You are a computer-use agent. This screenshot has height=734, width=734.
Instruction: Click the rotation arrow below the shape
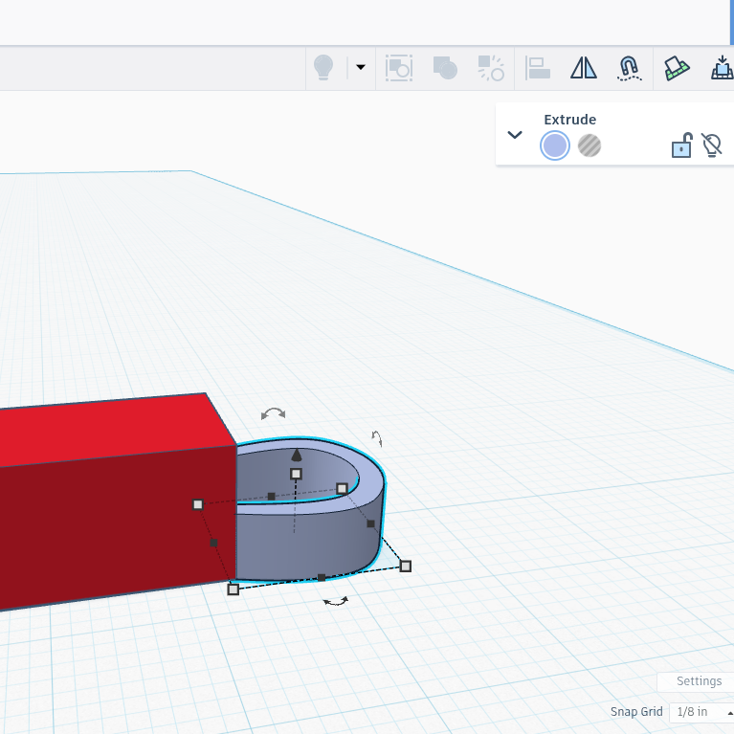click(x=336, y=601)
